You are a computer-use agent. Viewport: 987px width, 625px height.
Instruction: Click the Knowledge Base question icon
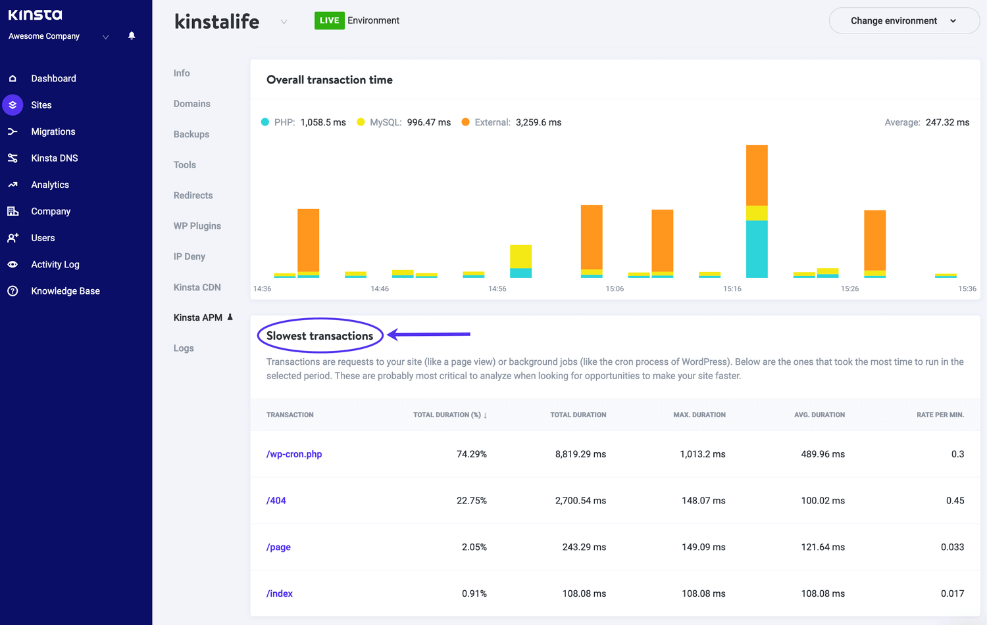[x=13, y=291]
